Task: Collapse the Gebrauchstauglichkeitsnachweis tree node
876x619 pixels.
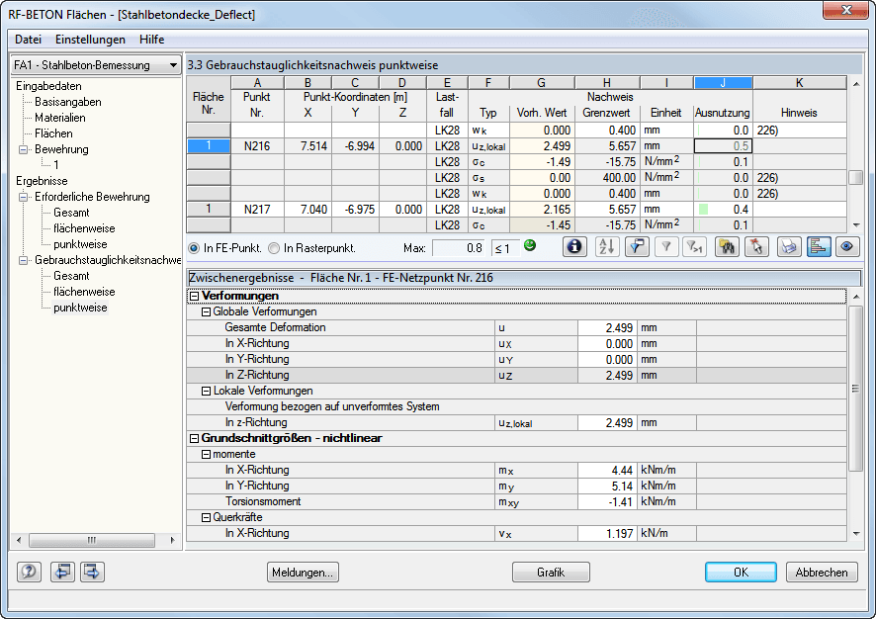Action: (24, 260)
